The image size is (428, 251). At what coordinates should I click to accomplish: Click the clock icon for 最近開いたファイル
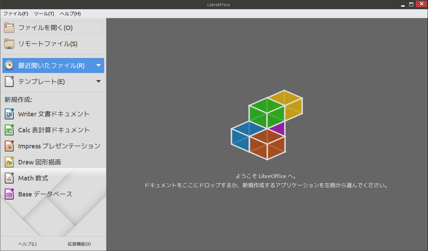pos(9,65)
